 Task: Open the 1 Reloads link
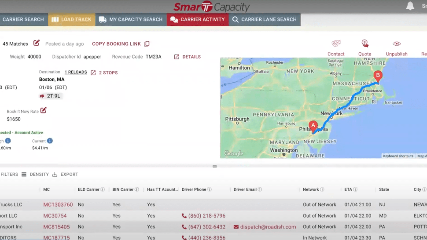pyautogui.click(x=76, y=72)
